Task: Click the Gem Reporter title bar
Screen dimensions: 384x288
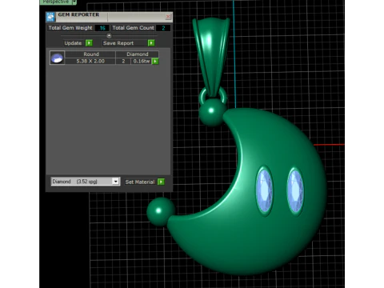Action: (x=110, y=17)
